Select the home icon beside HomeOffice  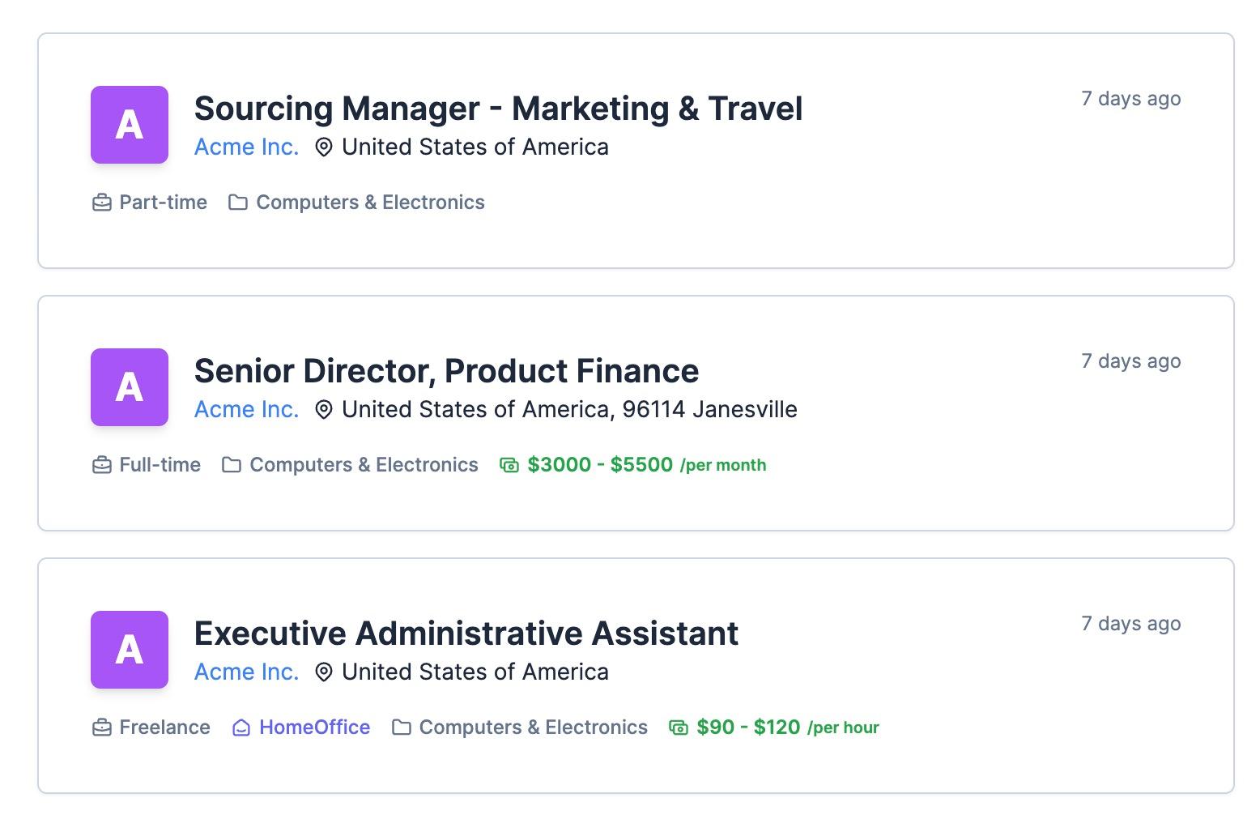(x=241, y=728)
